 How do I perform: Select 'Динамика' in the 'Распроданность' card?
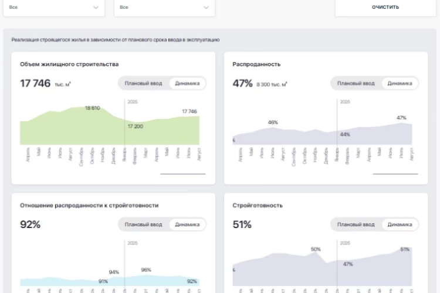point(400,83)
